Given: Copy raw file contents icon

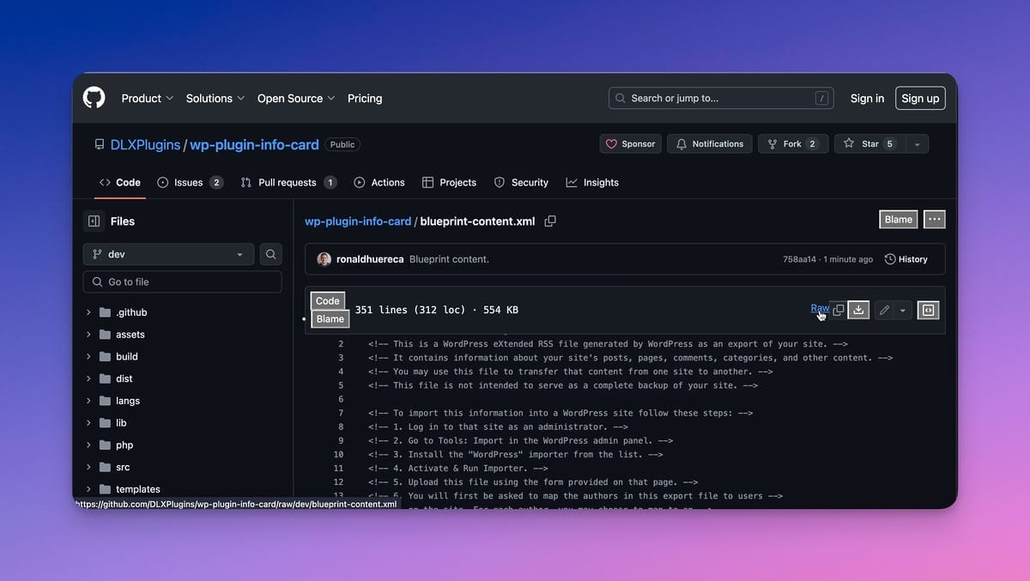Looking at the screenshot, I should tap(839, 310).
